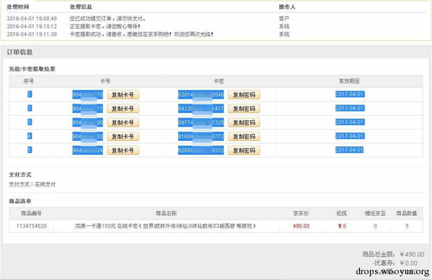The image size is (432, 280).
Task: Click the 商品总金额 ¥490.00 total
Action: [x=393, y=254]
